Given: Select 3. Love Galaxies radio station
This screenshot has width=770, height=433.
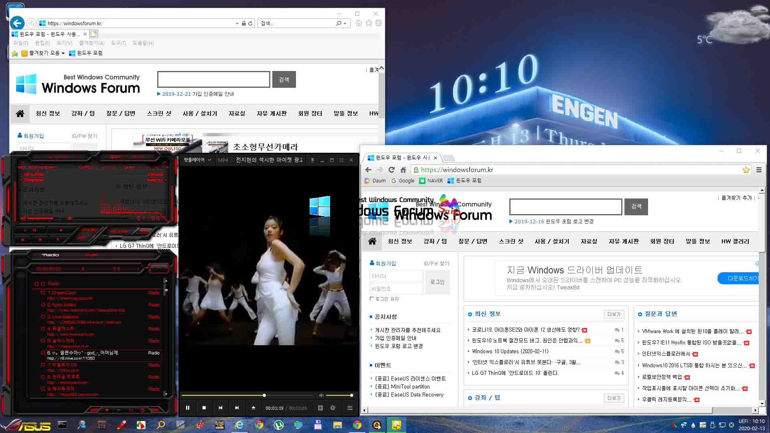Looking at the screenshot, I should tap(100, 319).
